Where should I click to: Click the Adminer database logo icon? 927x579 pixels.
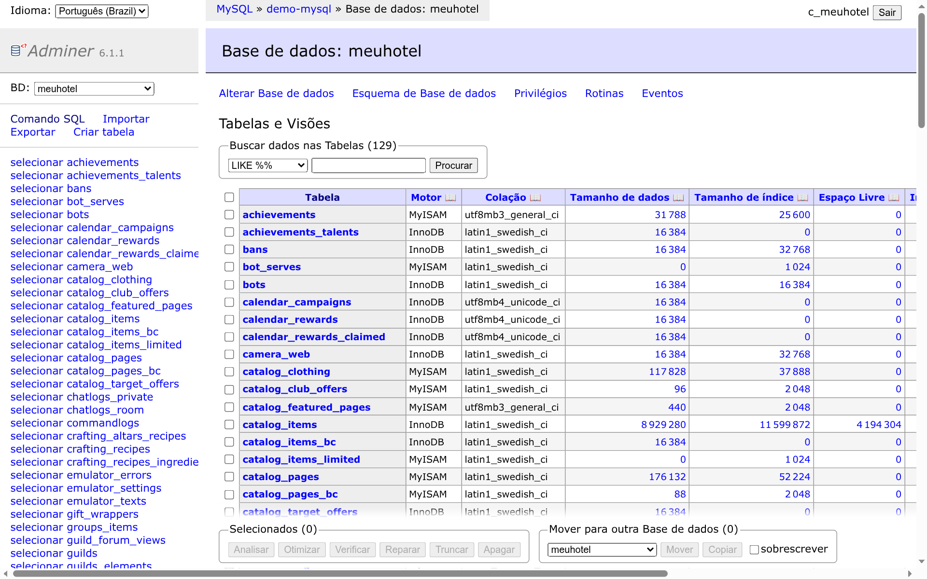(17, 50)
